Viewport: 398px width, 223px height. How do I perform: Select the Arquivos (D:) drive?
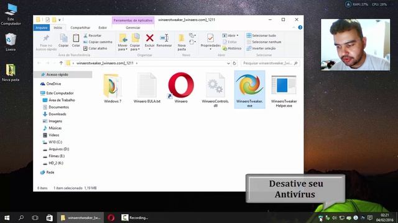[x=56, y=149]
